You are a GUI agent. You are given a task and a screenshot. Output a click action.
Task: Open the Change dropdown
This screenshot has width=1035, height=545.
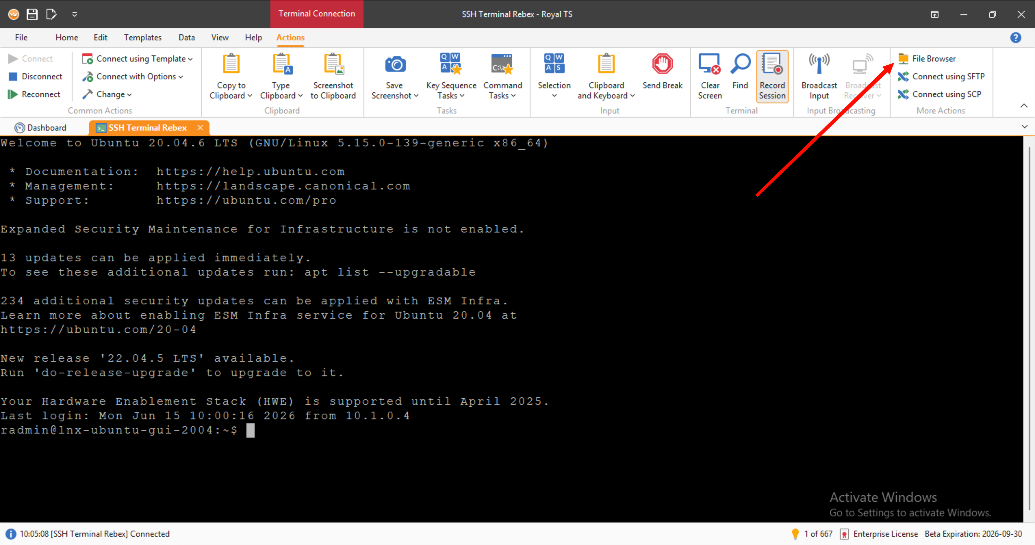107,94
